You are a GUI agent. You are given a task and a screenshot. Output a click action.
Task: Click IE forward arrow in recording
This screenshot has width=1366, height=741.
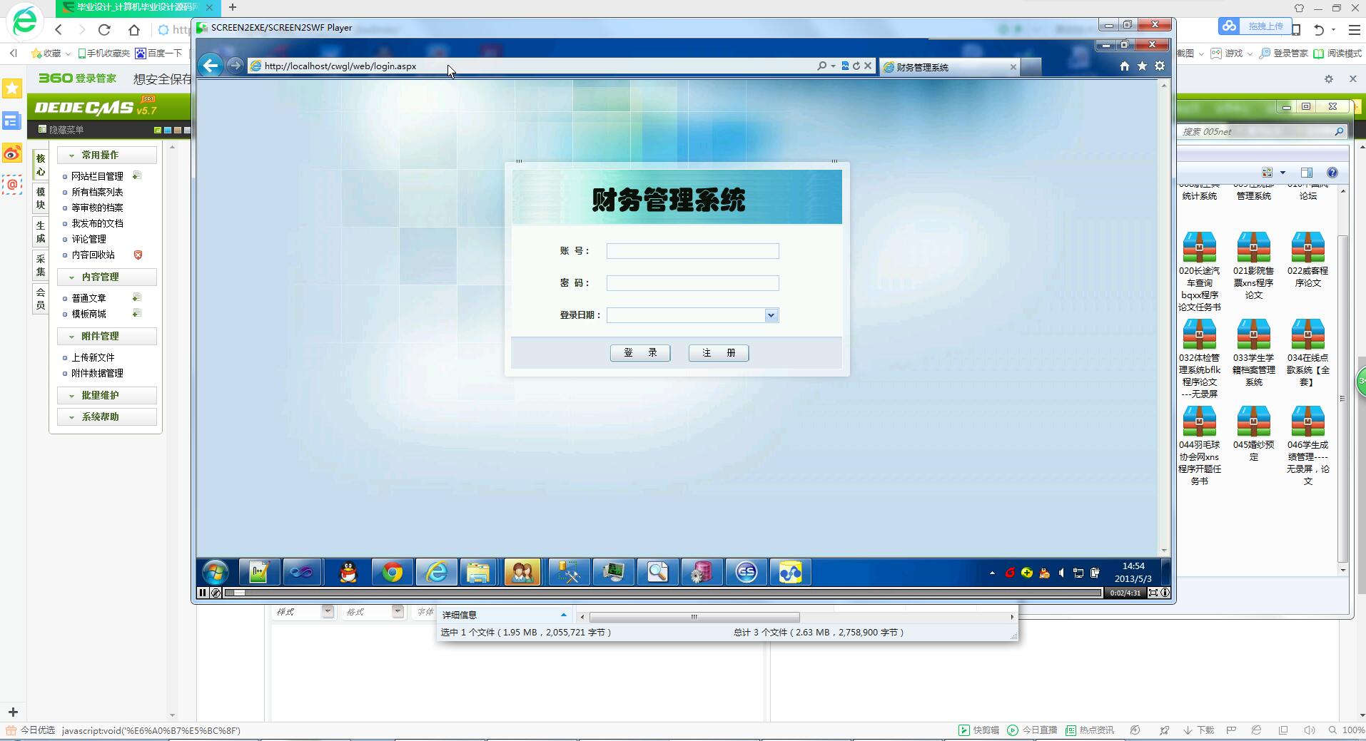click(235, 66)
